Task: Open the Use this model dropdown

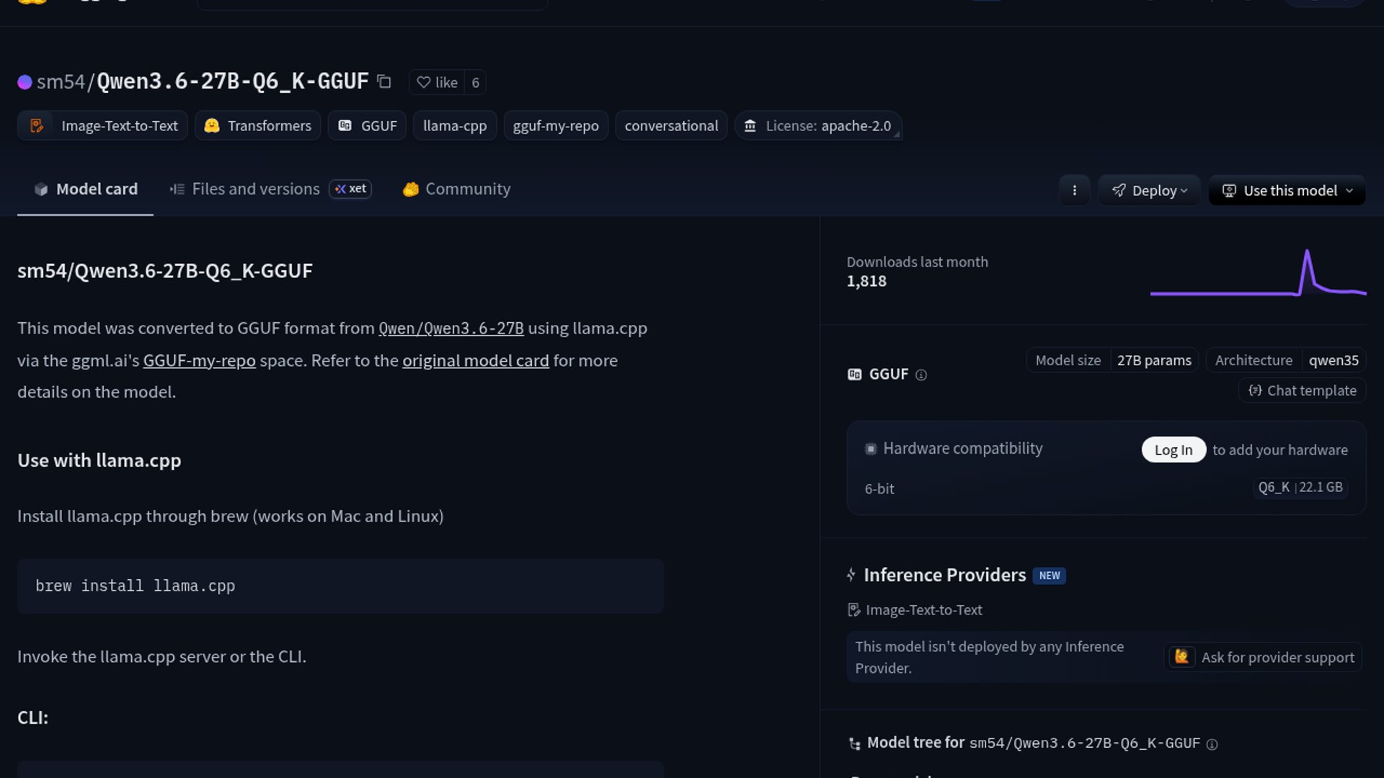Action: [1287, 190]
